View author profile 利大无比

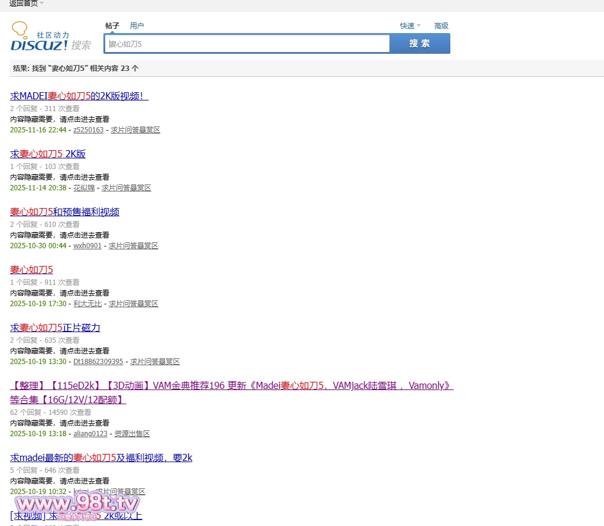pyautogui.click(x=87, y=304)
